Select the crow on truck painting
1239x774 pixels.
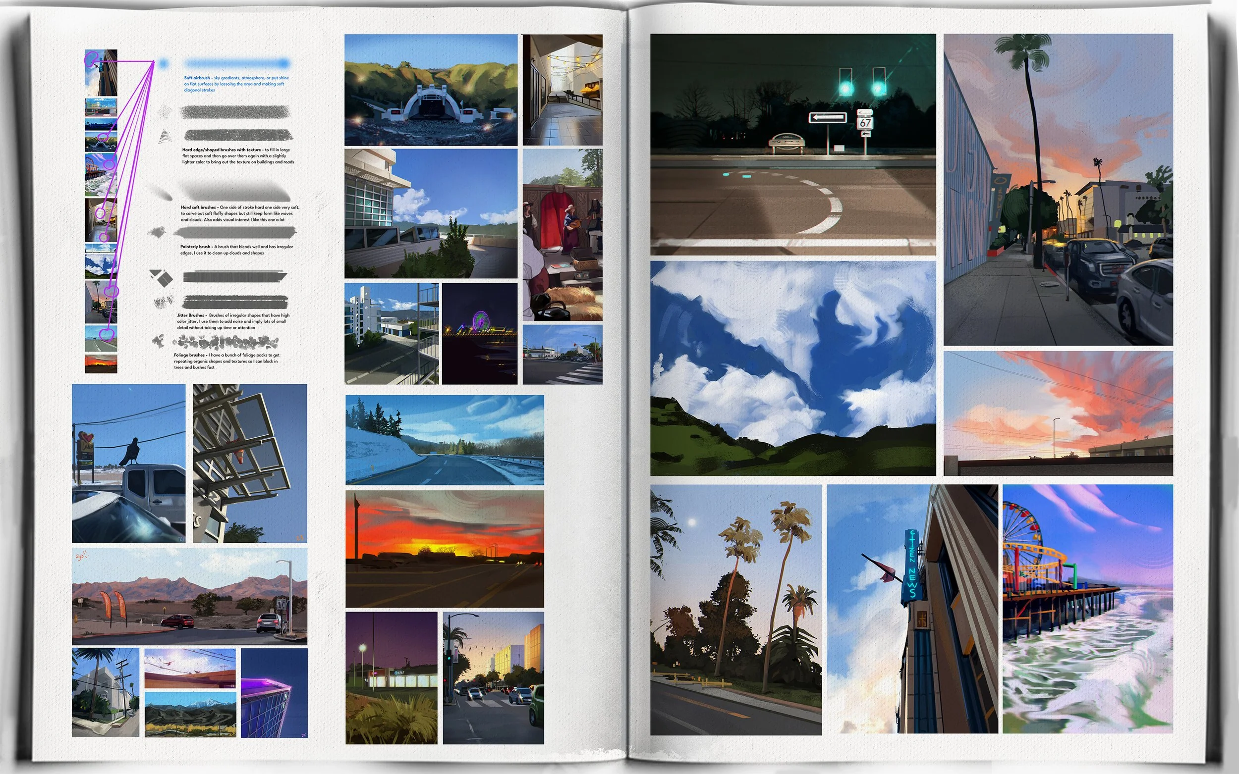(x=128, y=463)
